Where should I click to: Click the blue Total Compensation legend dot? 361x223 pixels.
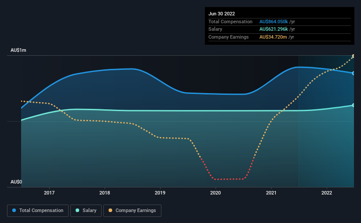tap(14, 210)
